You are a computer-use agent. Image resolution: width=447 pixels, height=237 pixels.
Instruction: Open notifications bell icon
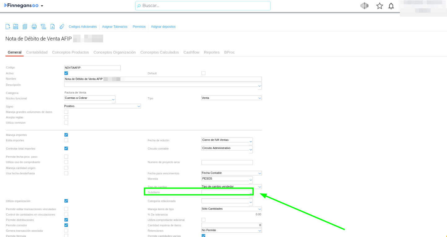391,6
